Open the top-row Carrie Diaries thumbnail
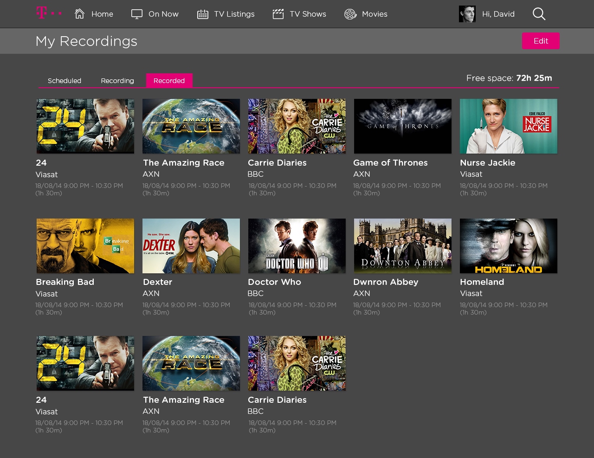 pos(297,126)
